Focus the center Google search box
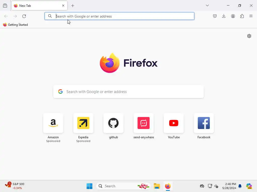This screenshot has width=257, height=192. pos(128,91)
